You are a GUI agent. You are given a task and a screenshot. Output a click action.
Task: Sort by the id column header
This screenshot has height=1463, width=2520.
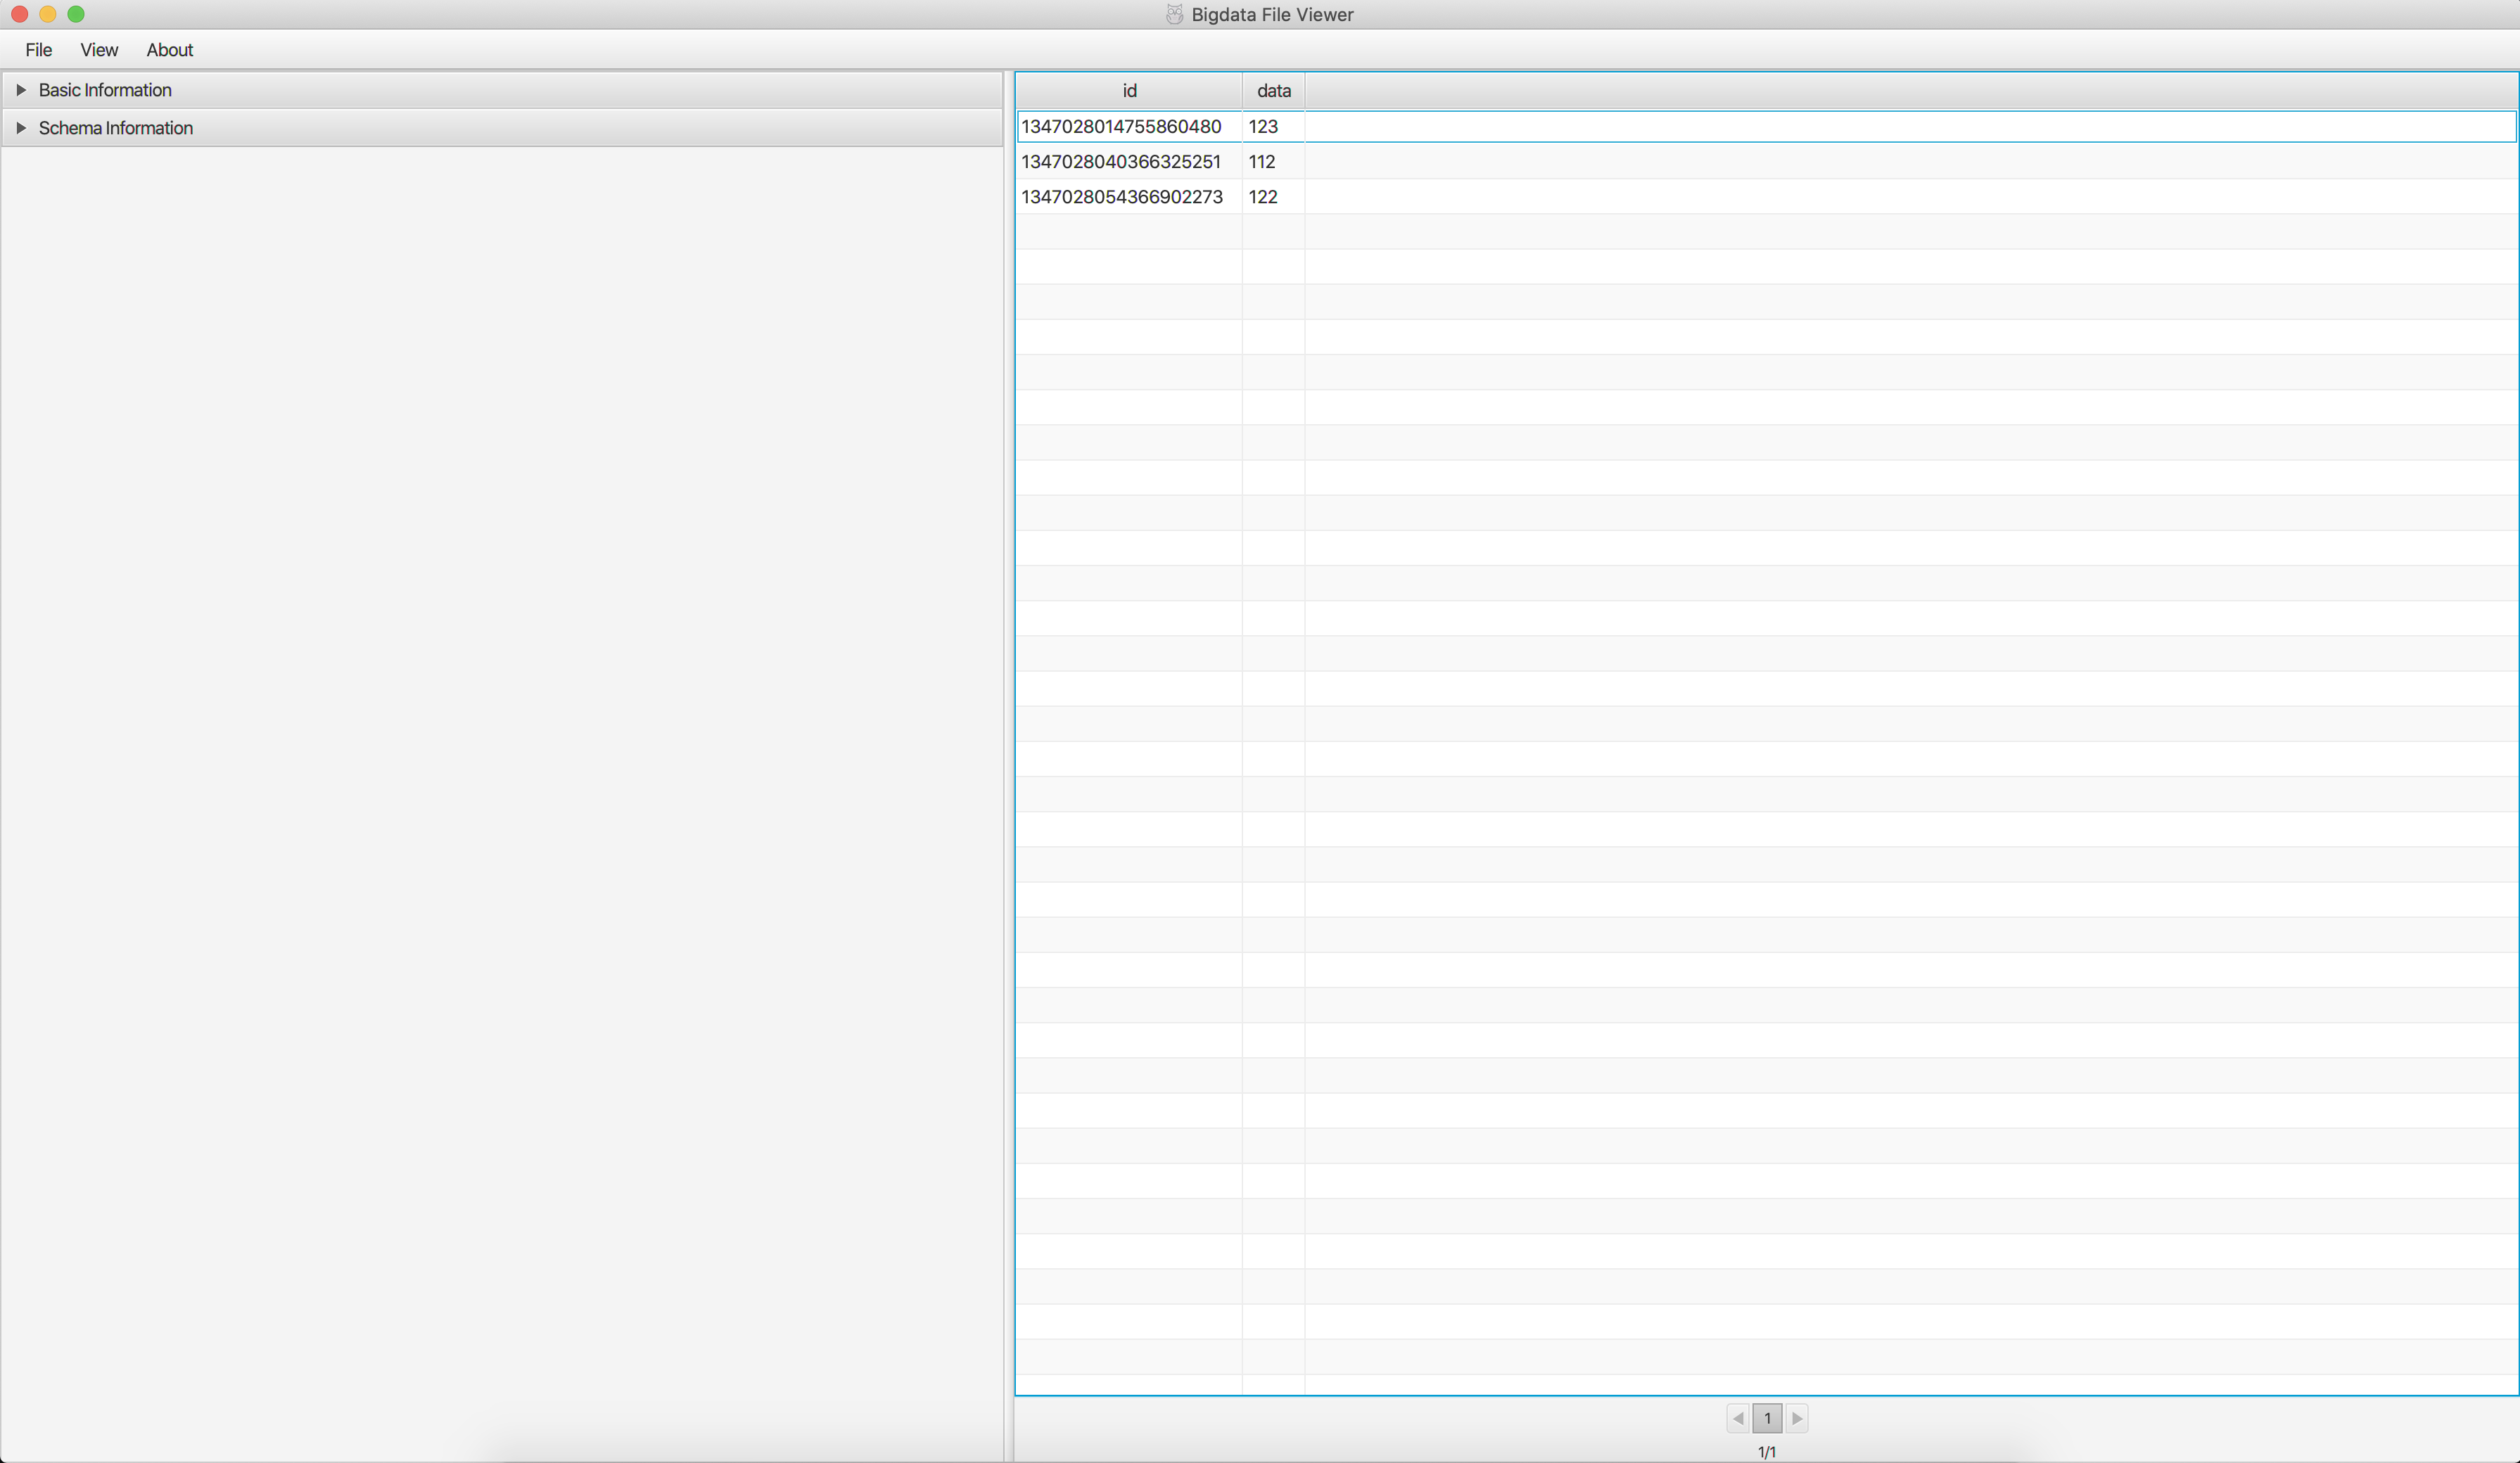click(x=1129, y=91)
